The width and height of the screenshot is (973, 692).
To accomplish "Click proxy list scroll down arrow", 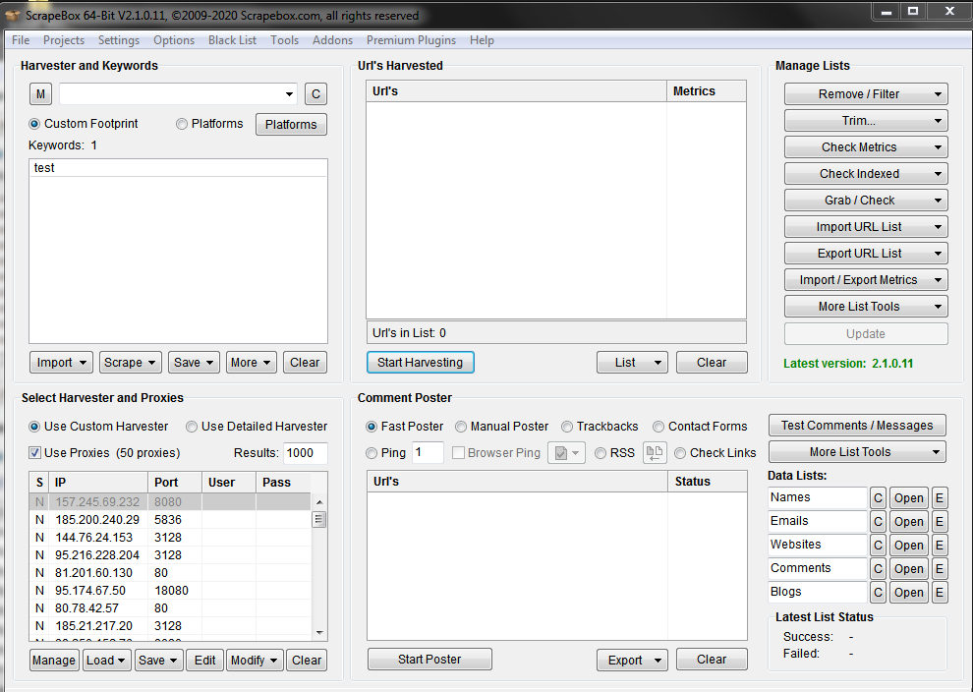I will point(319,633).
